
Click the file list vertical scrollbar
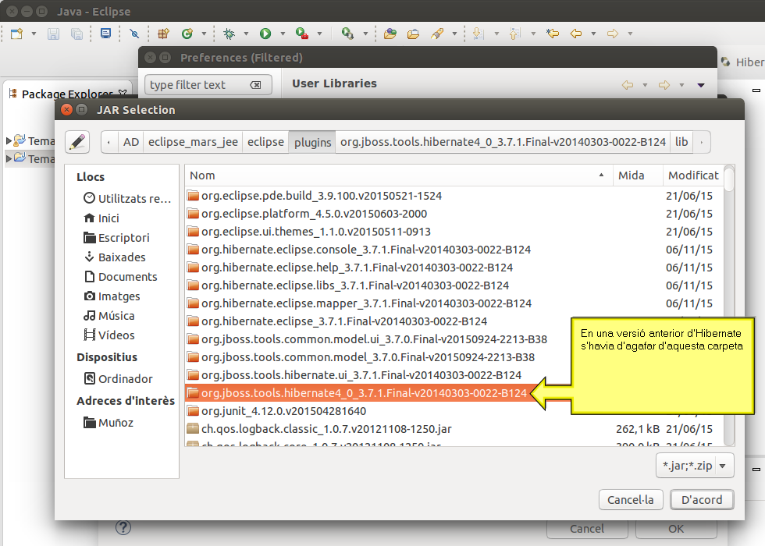729,305
